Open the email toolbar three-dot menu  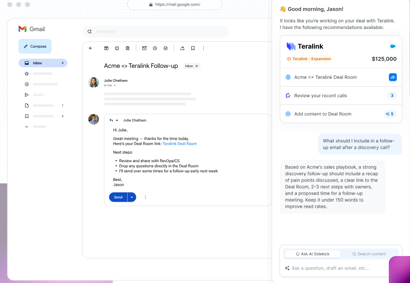tap(203, 48)
